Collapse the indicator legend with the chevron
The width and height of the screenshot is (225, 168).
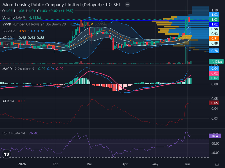pyautogui.click(x=6, y=45)
